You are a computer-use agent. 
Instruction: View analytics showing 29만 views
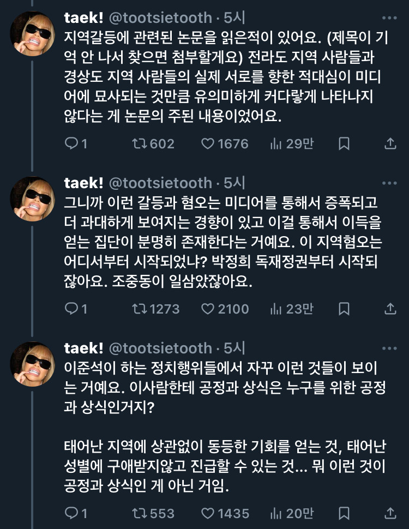[276, 143]
